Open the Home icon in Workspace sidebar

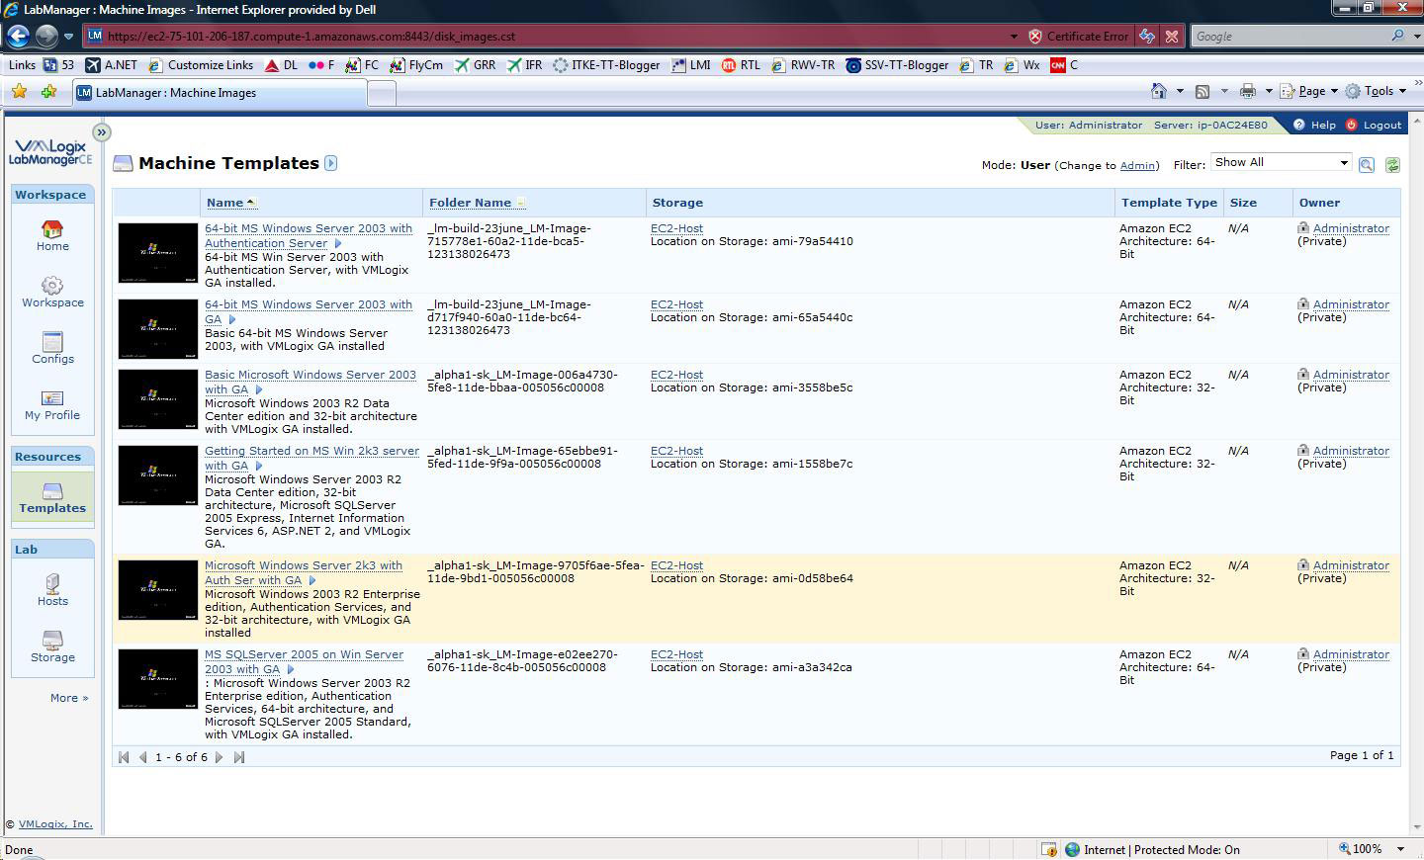click(x=52, y=229)
